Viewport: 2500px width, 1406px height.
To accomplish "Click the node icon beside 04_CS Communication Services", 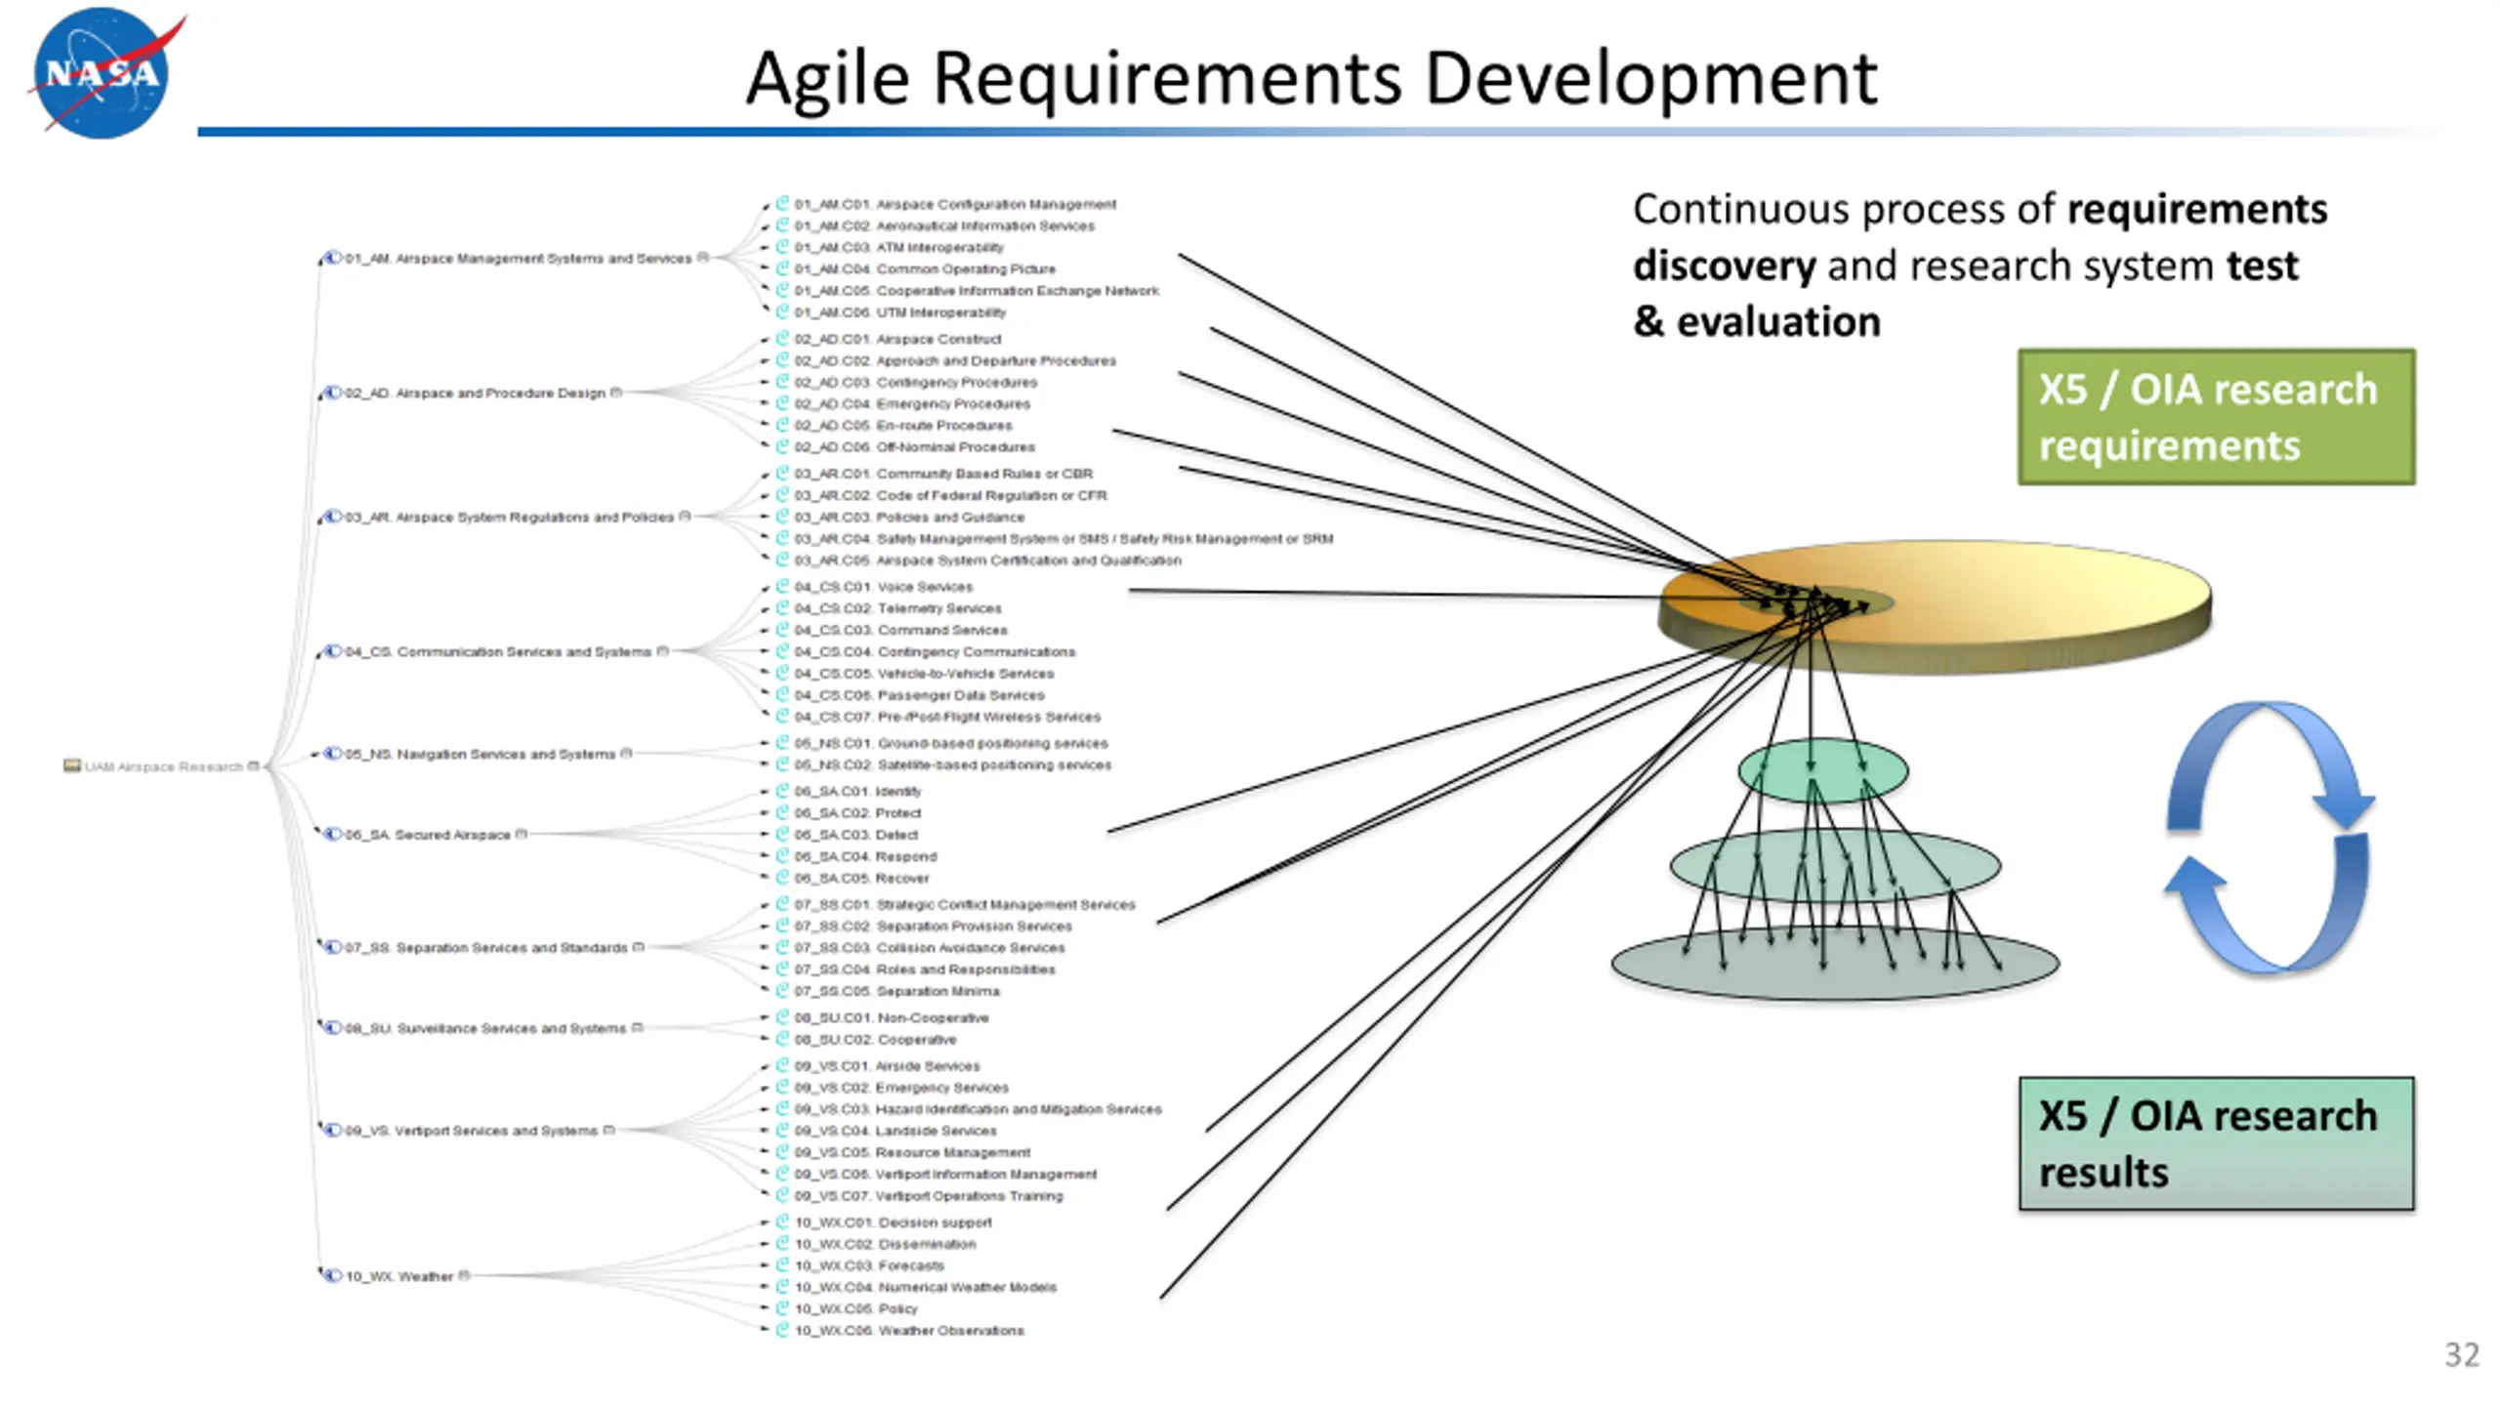I will point(333,650).
